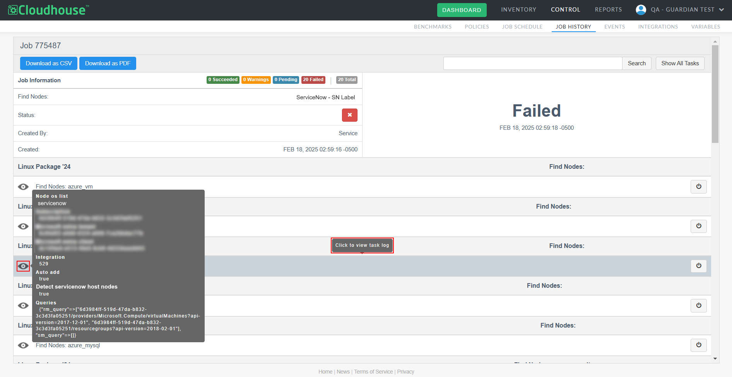Click the Linux Package '24 header row

[362, 167]
